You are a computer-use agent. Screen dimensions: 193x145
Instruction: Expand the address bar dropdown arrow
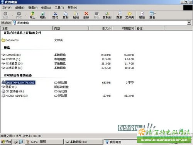189,23
